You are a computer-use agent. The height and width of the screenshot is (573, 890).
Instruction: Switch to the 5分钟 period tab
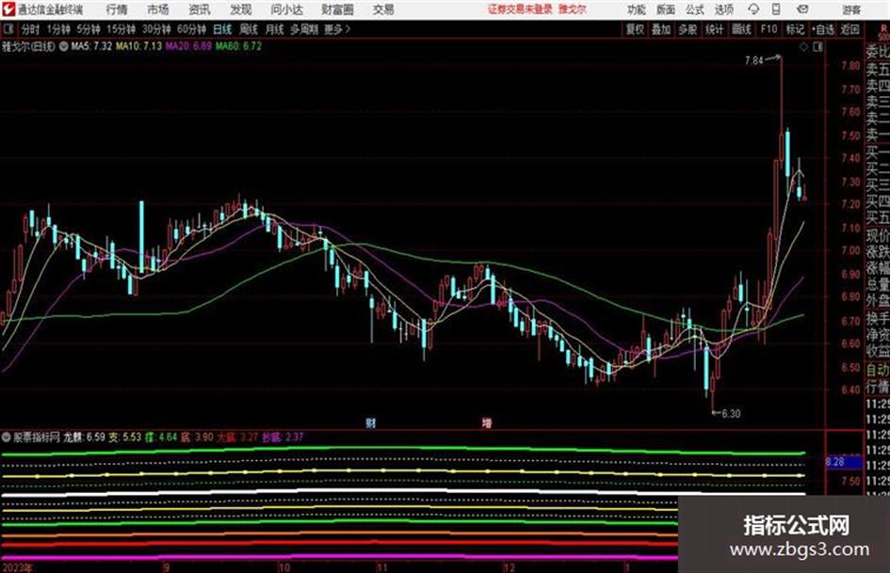88,29
